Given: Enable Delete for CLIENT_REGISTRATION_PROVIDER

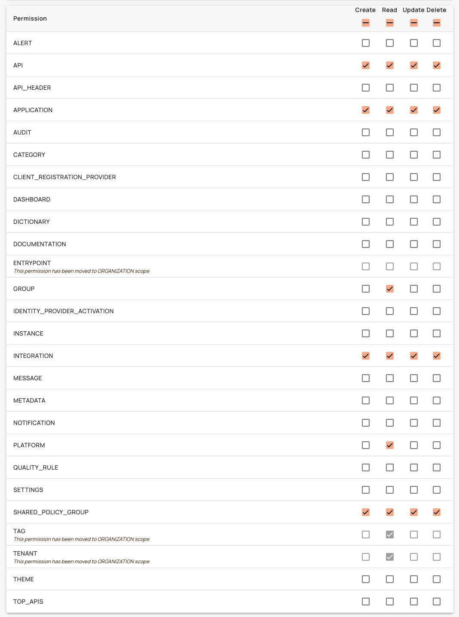Looking at the screenshot, I should pyautogui.click(x=437, y=177).
